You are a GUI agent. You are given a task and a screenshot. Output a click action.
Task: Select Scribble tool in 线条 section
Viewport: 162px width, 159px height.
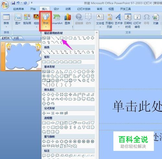93,52
